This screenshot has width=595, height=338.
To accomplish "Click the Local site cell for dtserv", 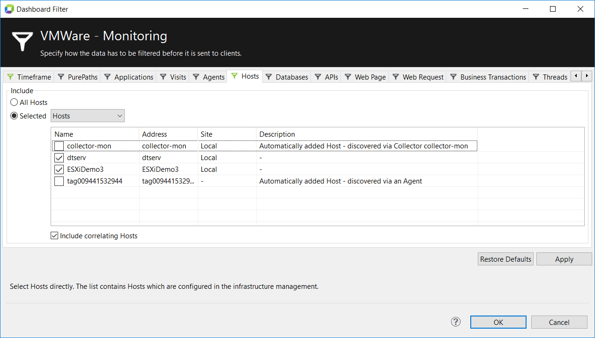I will click(227, 158).
